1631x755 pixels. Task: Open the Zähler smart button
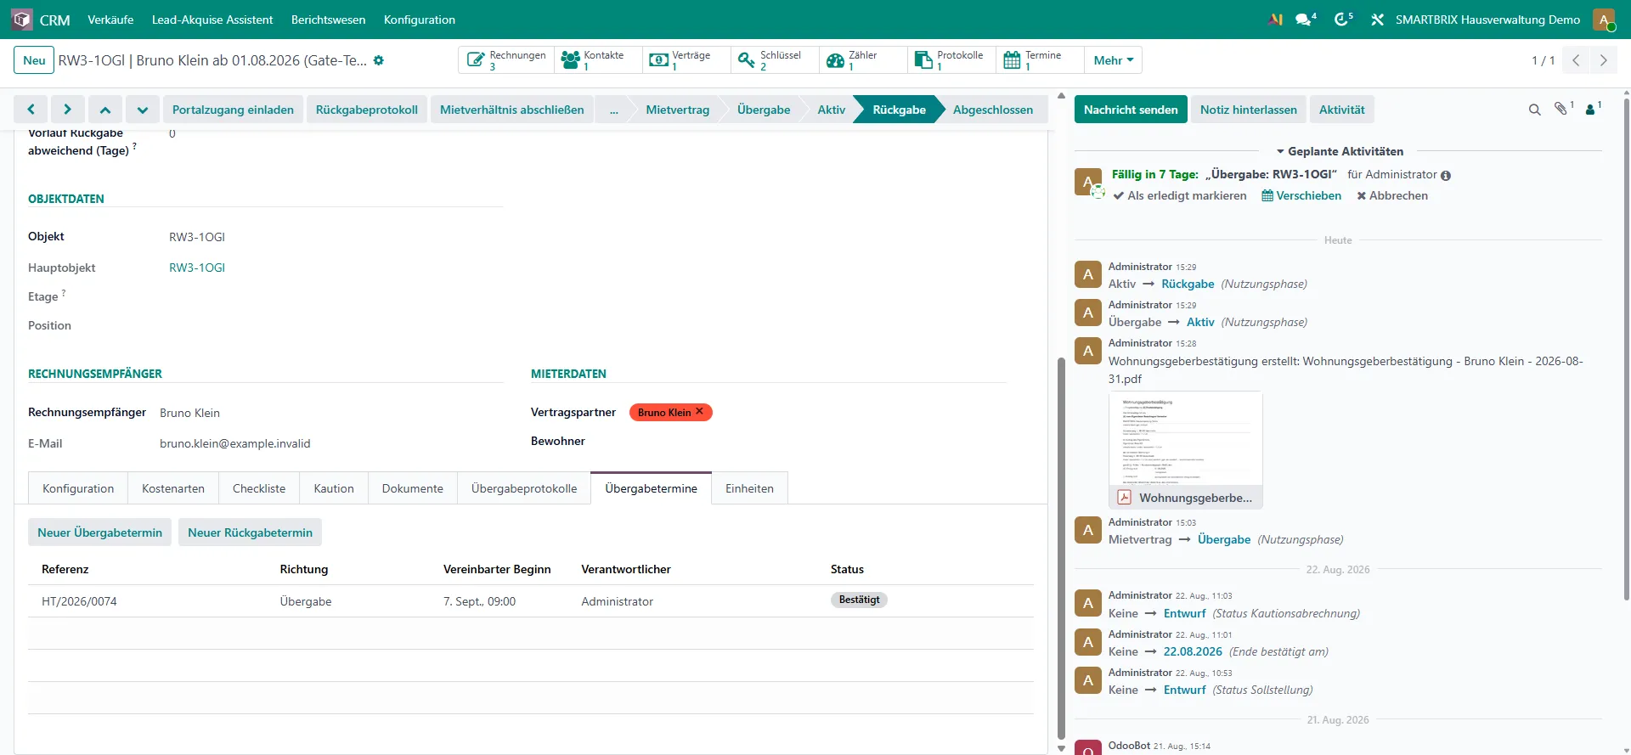(863, 60)
